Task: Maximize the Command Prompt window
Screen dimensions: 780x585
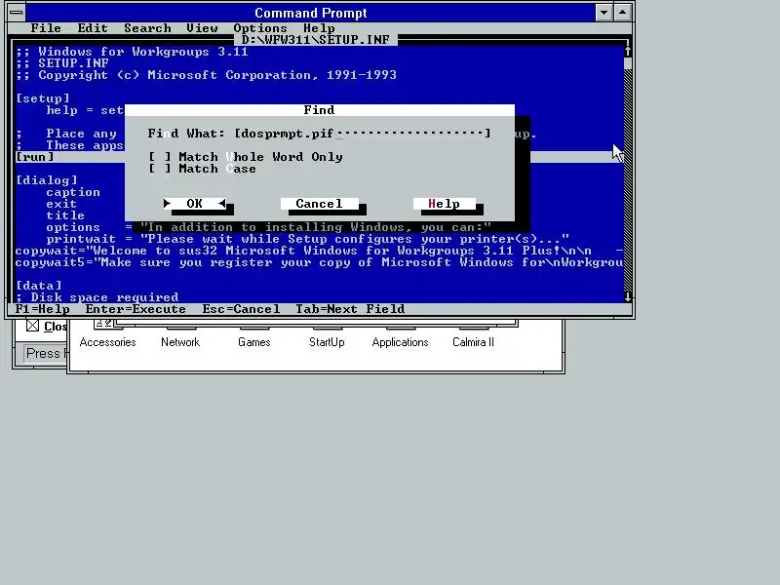Action: (x=622, y=13)
